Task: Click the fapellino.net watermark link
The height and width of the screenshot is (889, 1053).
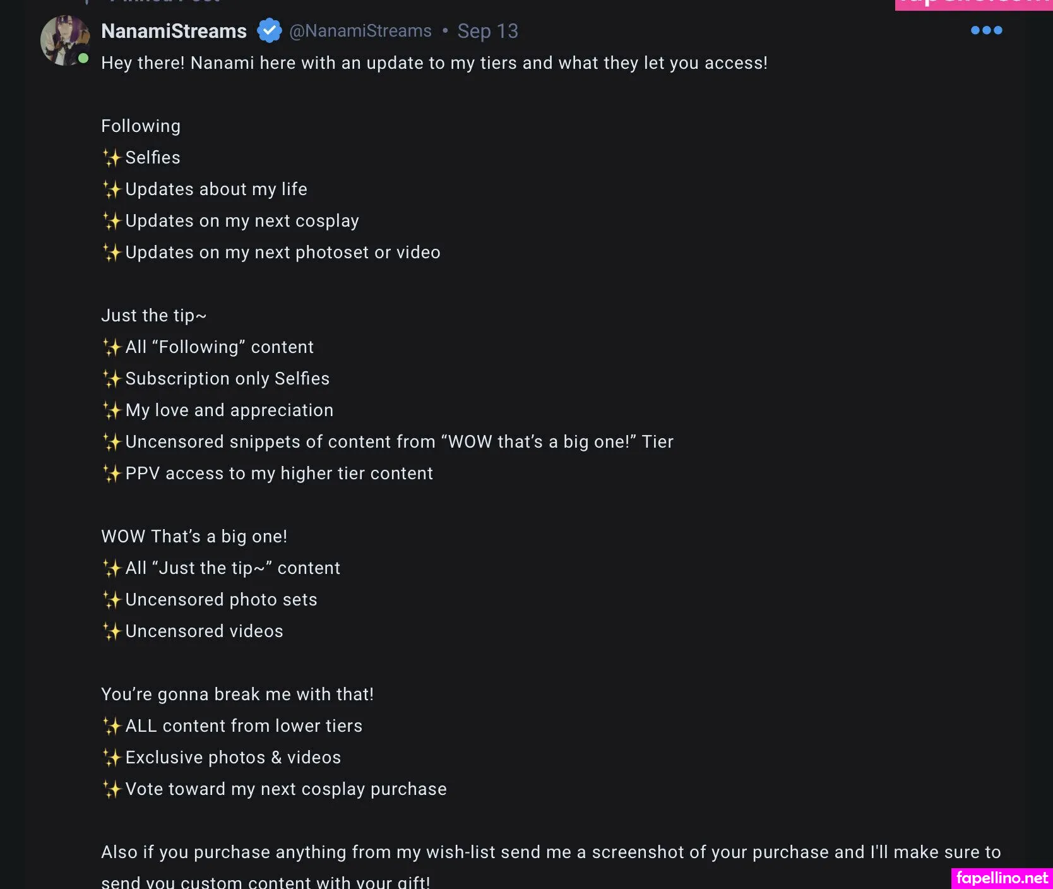Action: click(1002, 878)
